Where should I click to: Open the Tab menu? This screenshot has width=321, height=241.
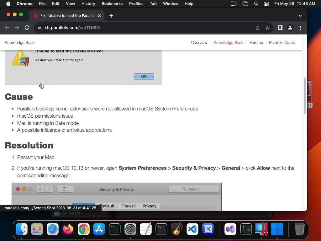coord(153,4)
